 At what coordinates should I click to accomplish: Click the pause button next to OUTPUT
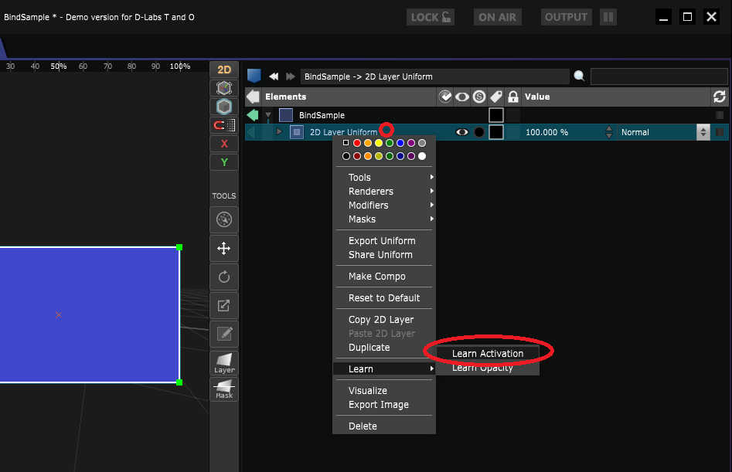click(608, 17)
